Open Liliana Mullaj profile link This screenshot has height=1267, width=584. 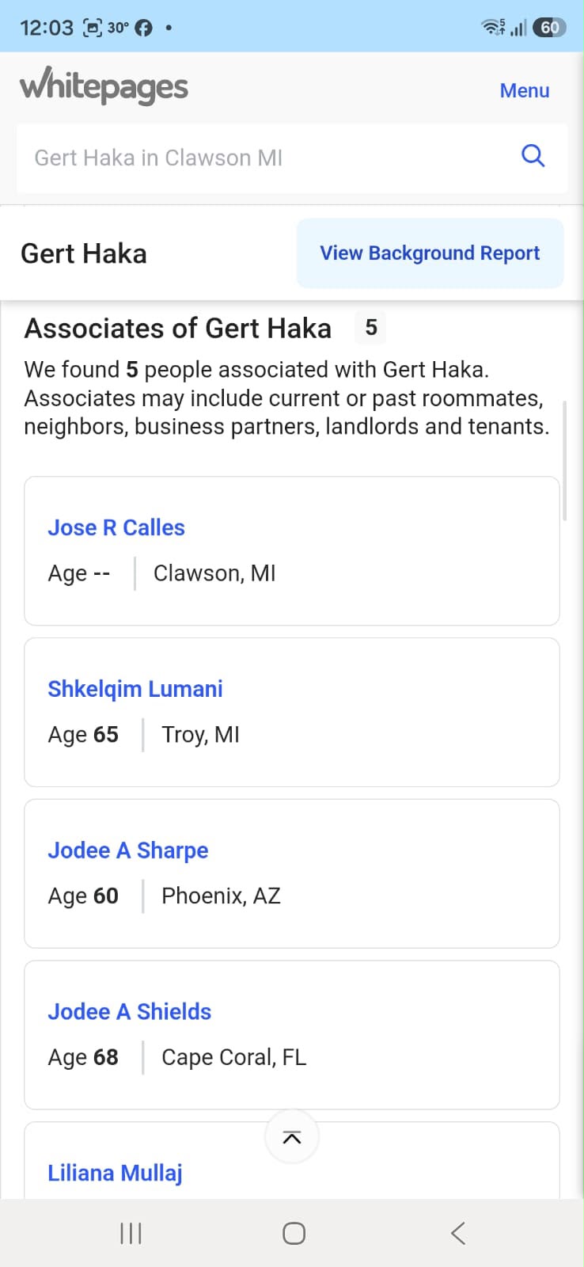[x=115, y=1174]
